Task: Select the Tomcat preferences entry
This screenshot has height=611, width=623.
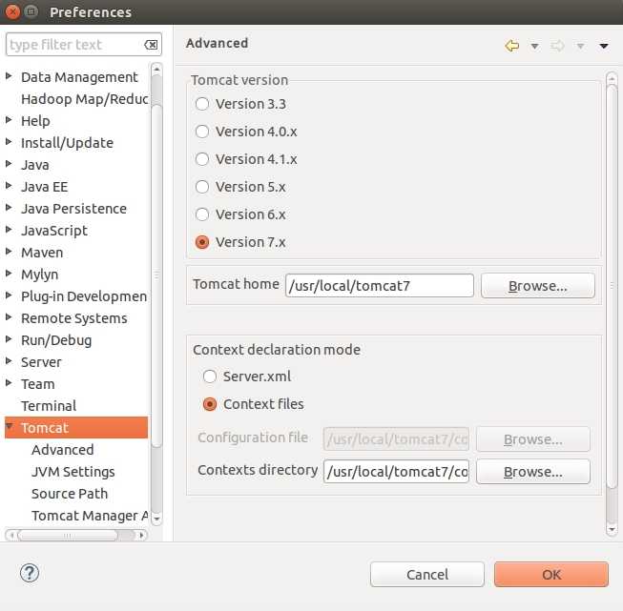Action: tap(76, 428)
